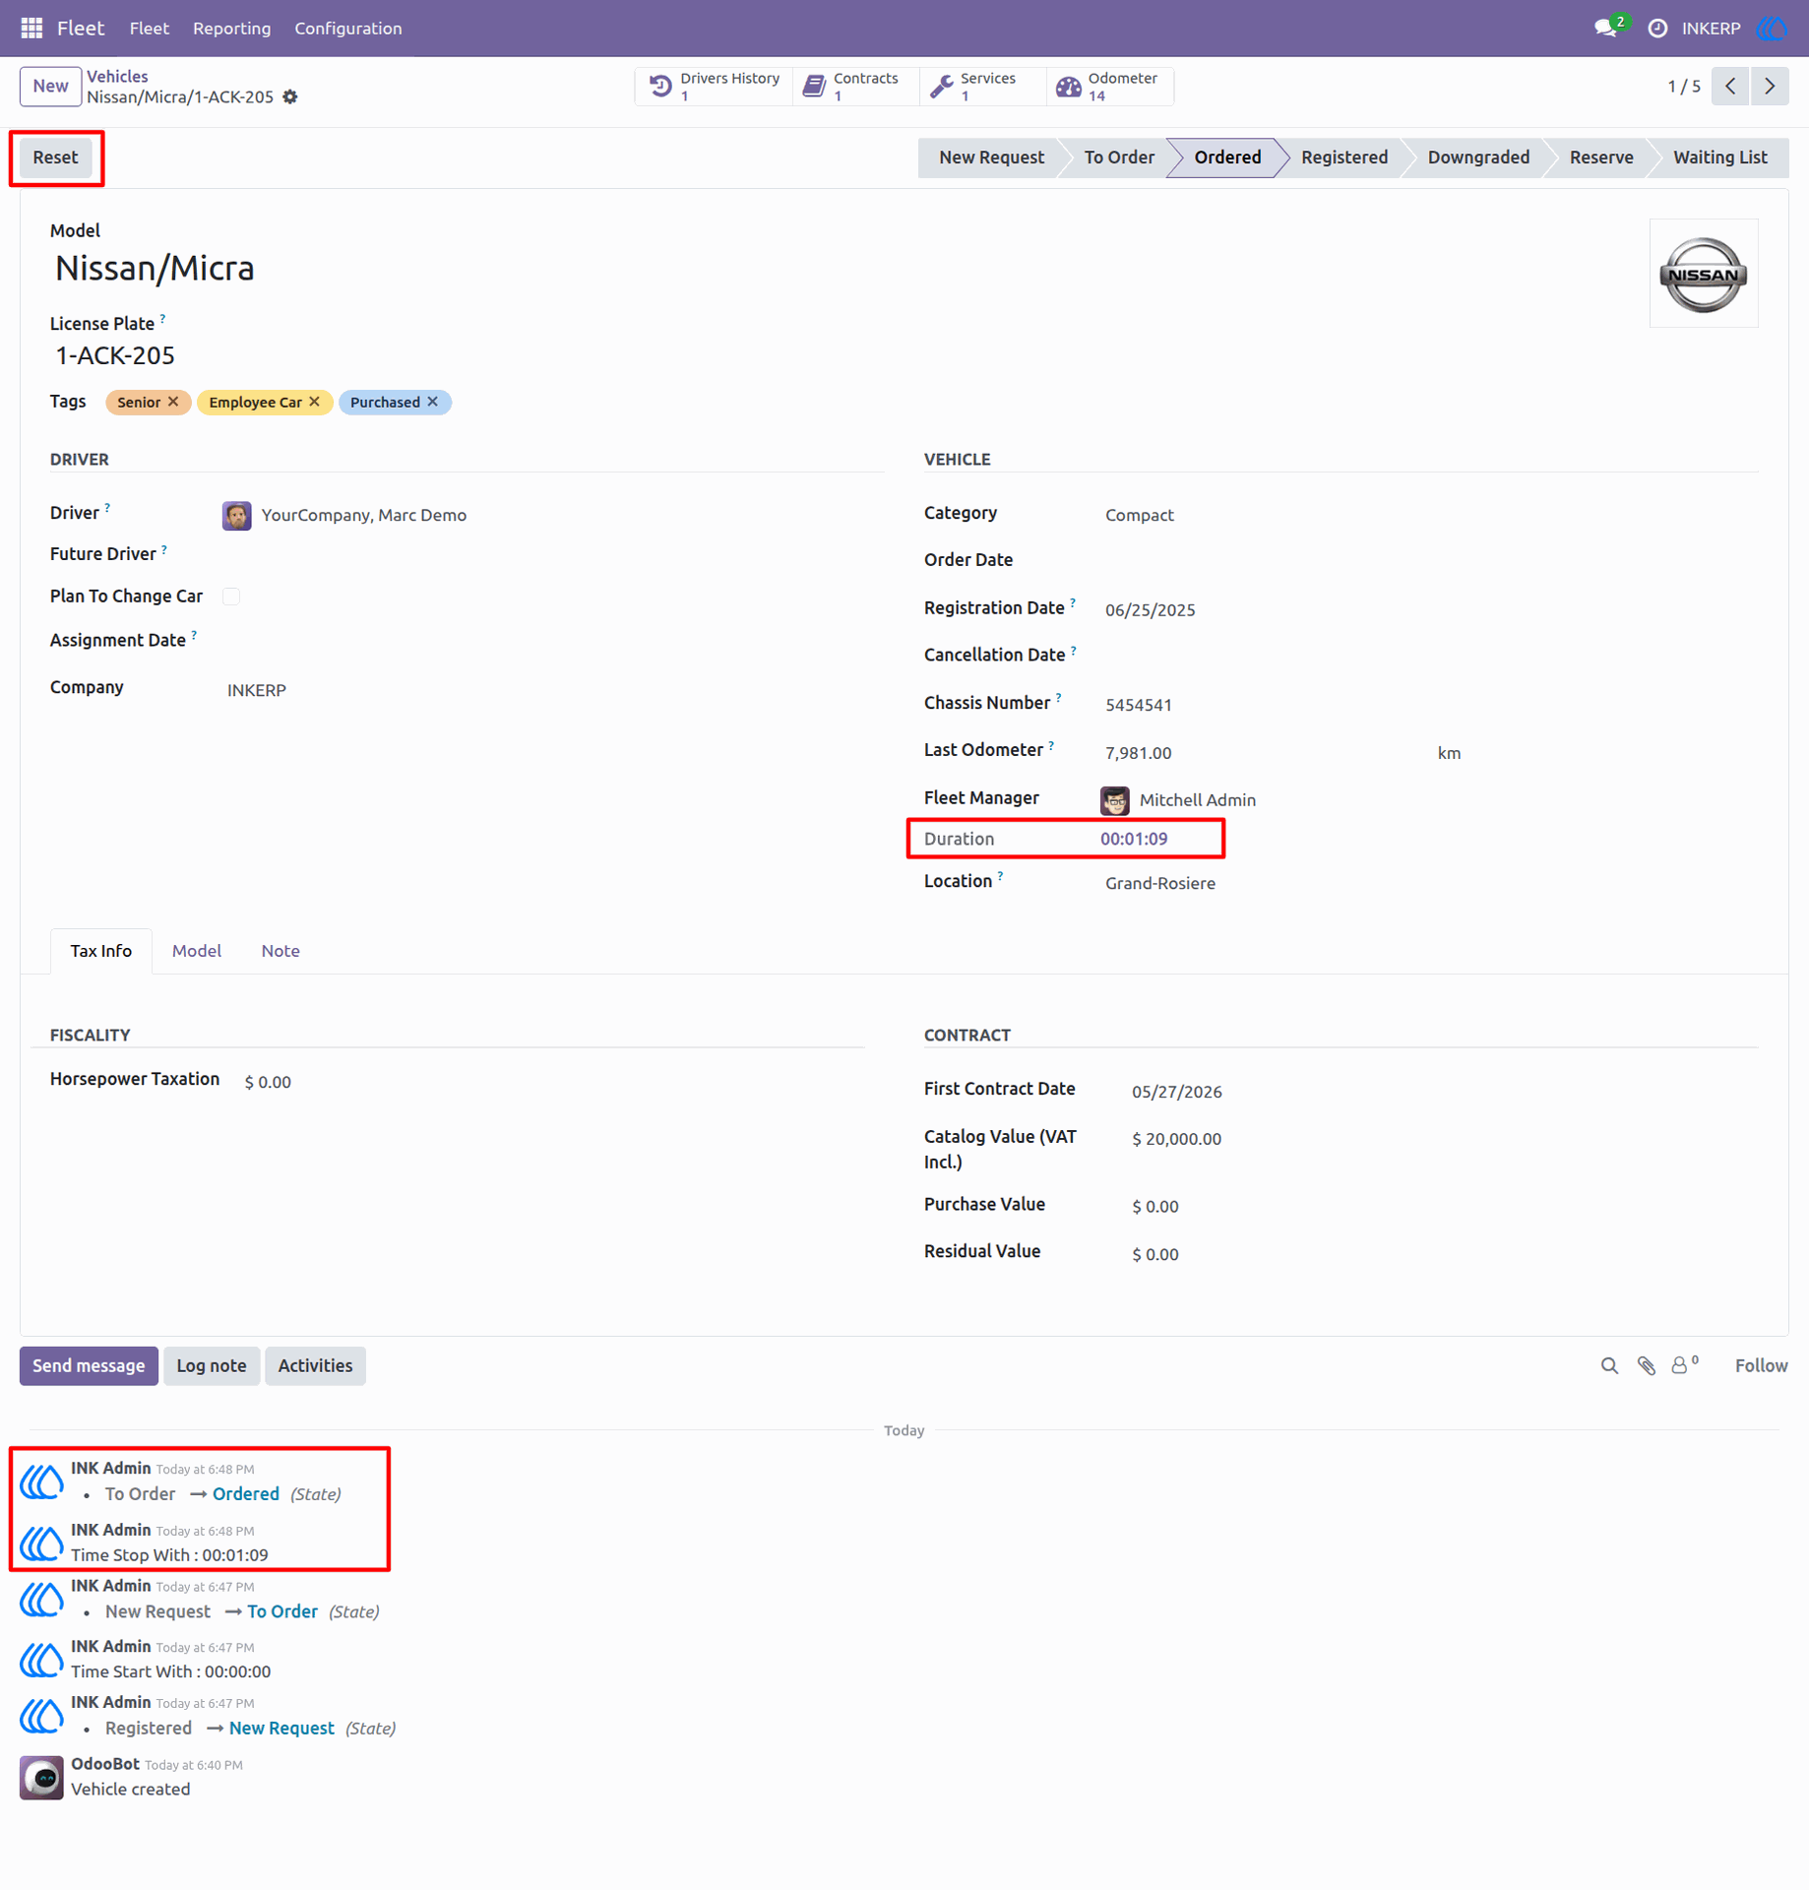The width and height of the screenshot is (1809, 1890).
Task: Click the Send message button
Action: (x=89, y=1365)
